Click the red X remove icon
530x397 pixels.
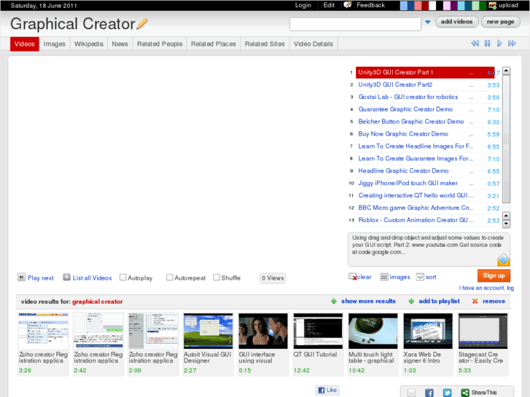click(475, 301)
